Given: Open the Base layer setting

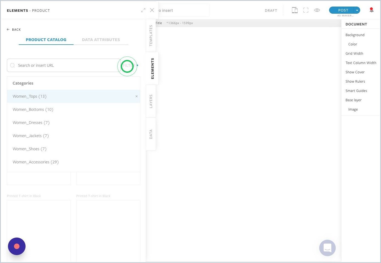Looking at the screenshot, I should click(353, 100).
